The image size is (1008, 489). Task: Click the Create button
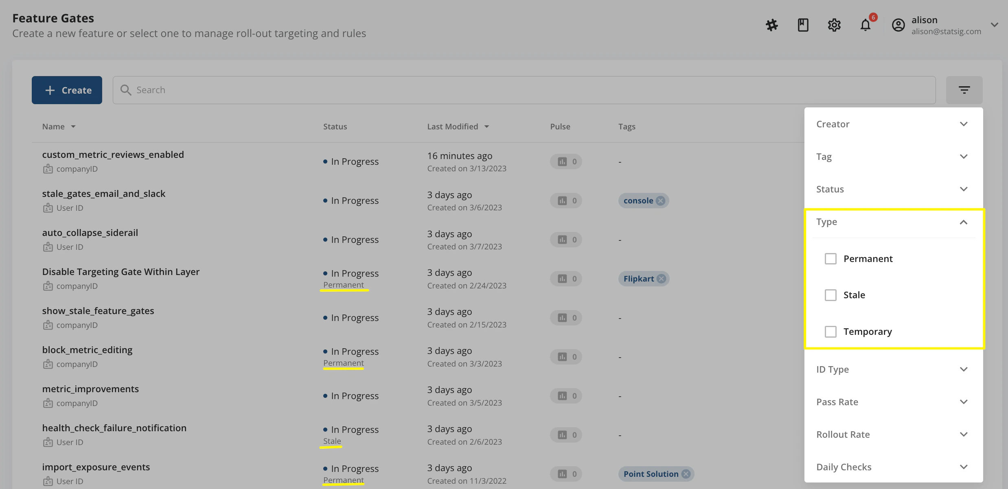[67, 90]
